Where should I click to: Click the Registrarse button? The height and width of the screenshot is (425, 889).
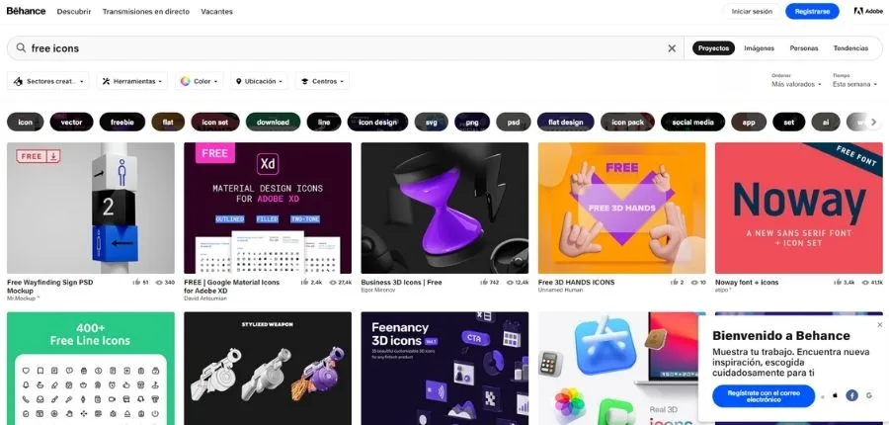812,11
